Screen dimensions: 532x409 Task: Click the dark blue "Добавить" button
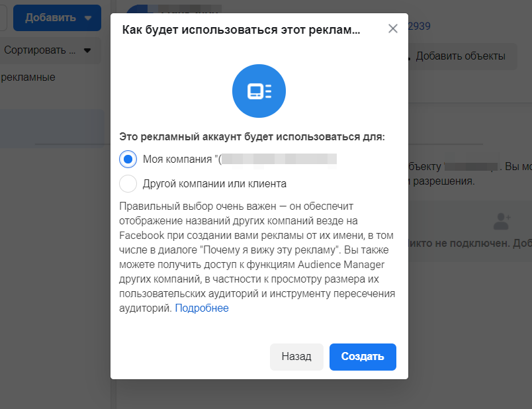coord(57,18)
